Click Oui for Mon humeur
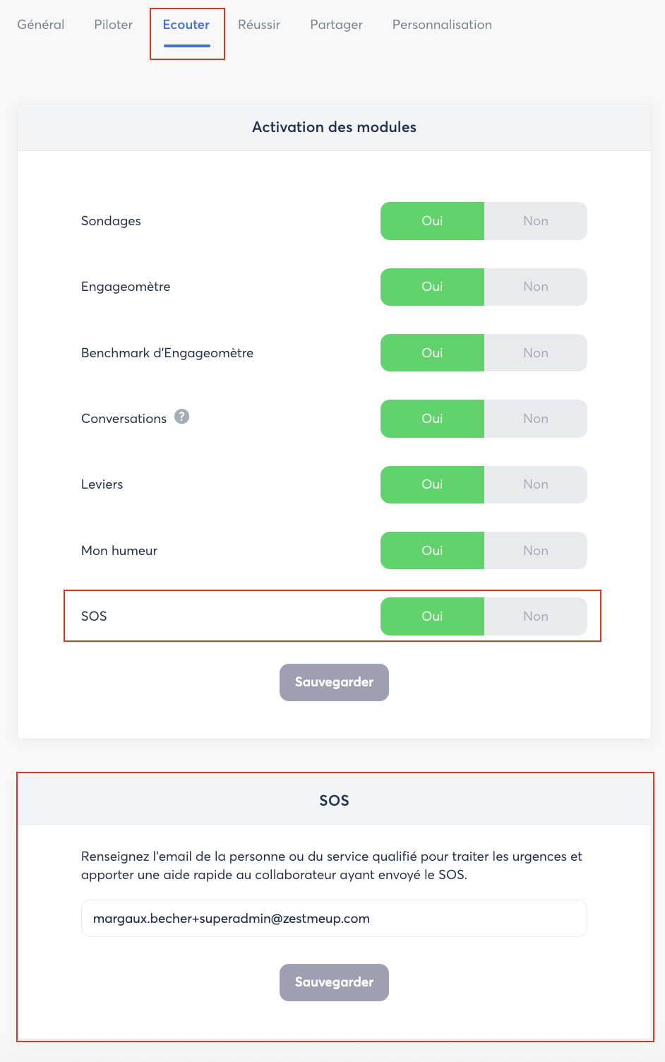 pos(432,551)
